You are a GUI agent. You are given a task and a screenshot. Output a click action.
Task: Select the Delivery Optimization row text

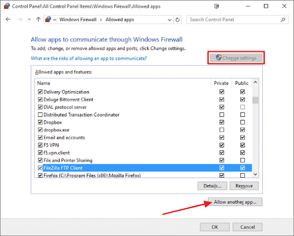pyautogui.click(x=66, y=92)
